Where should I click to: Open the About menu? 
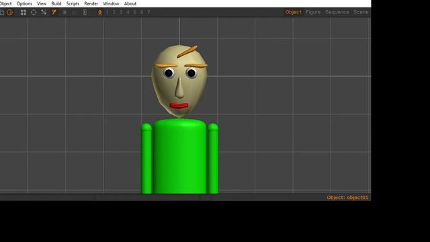[130, 3]
